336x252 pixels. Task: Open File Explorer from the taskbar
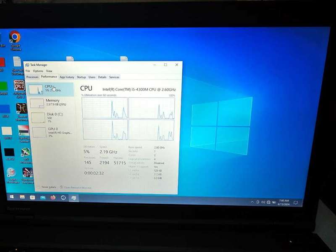(x=22, y=197)
